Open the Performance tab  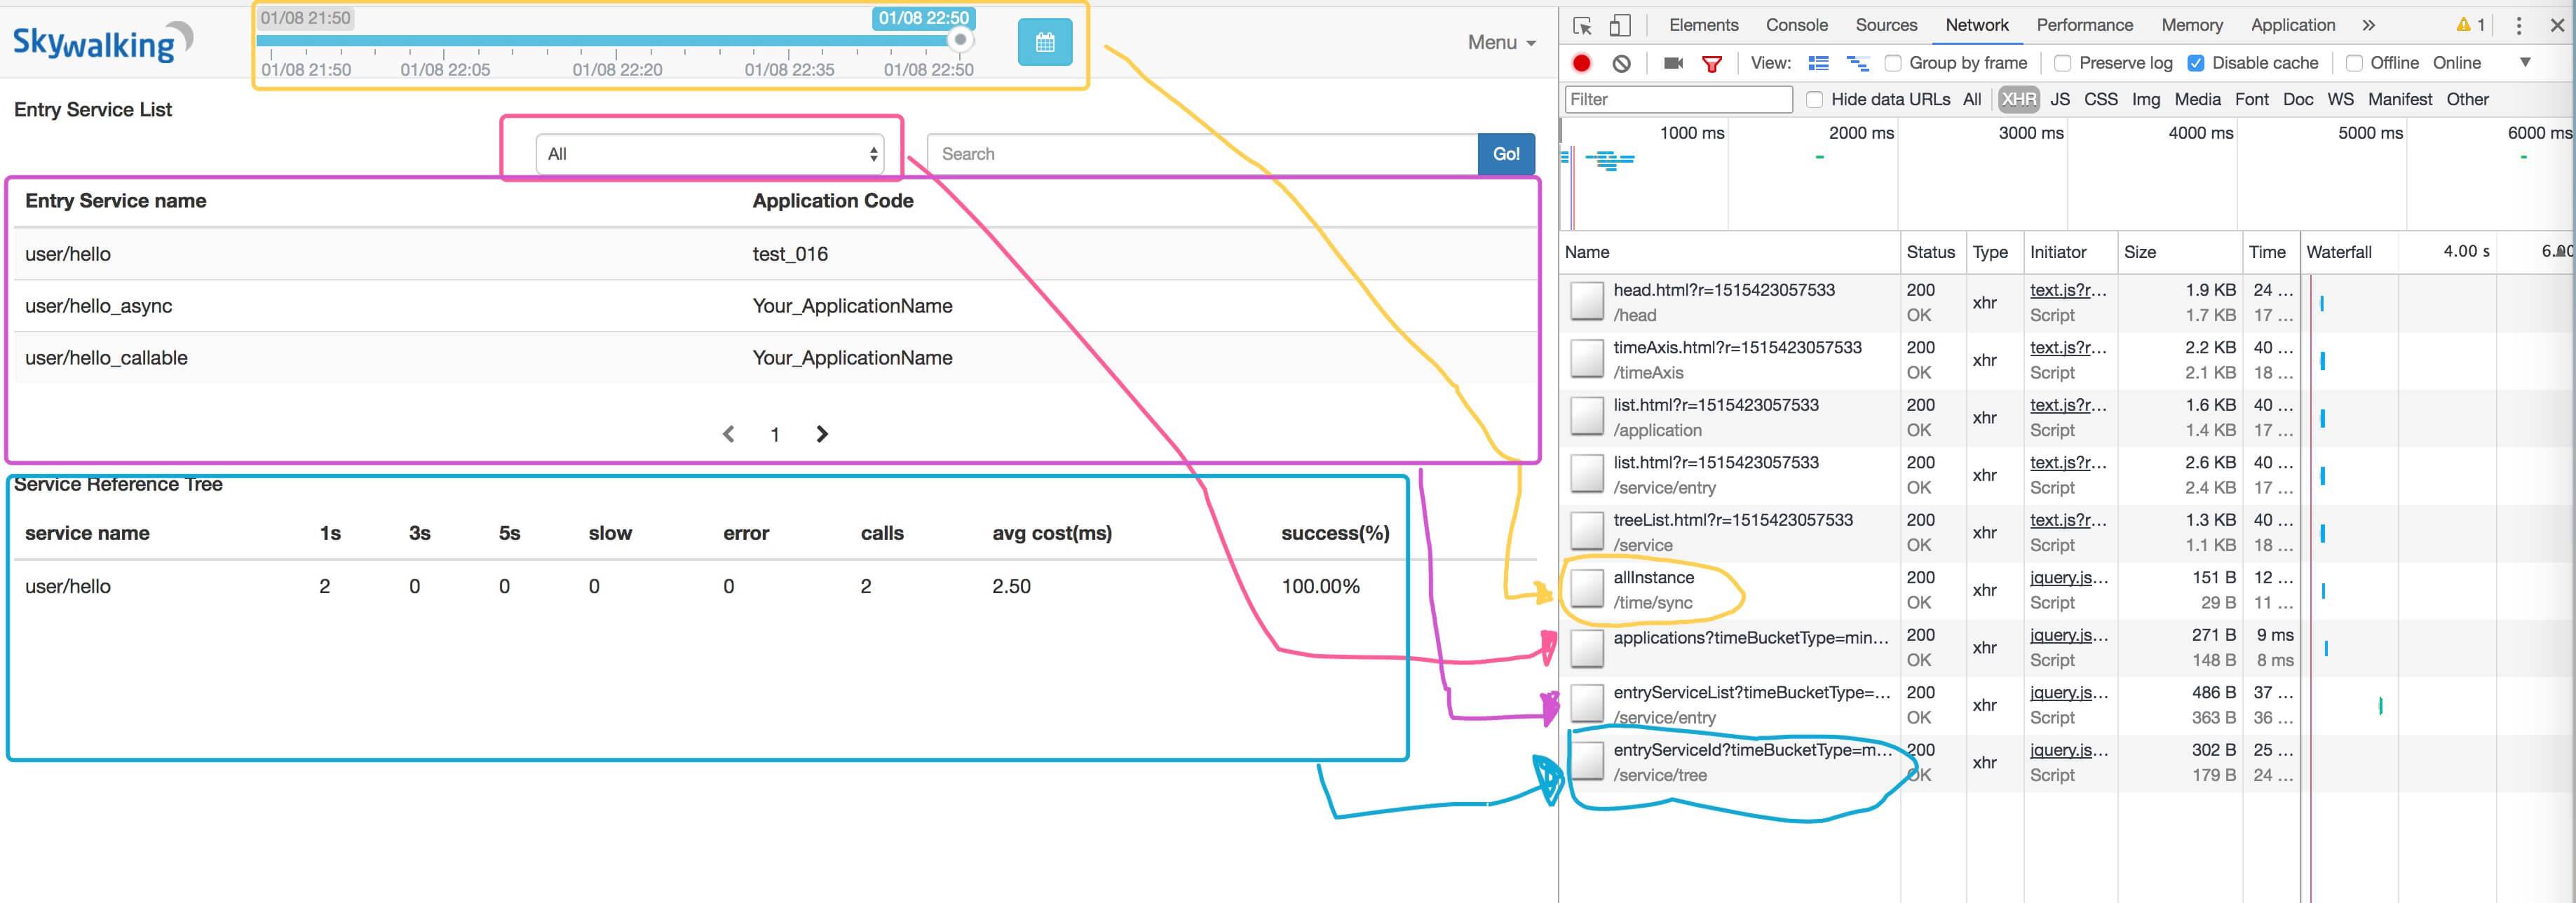click(2084, 25)
